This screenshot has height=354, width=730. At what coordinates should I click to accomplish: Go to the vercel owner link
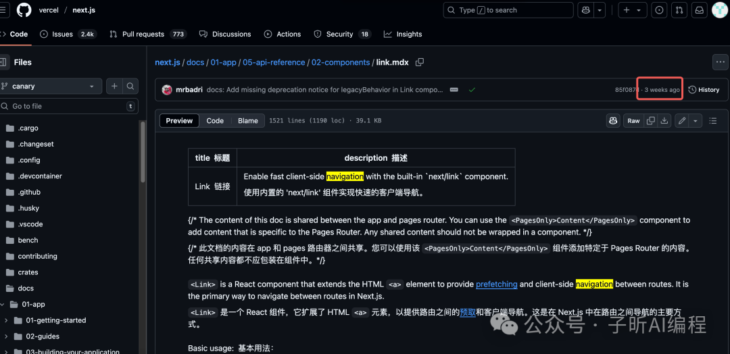pos(49,9)
